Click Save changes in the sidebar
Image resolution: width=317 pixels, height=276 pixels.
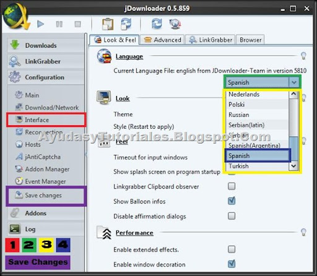43,195
